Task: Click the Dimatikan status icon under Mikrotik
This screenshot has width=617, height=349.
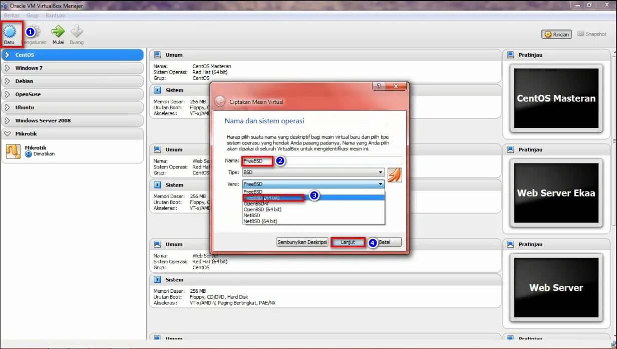Action: point(29,154)
